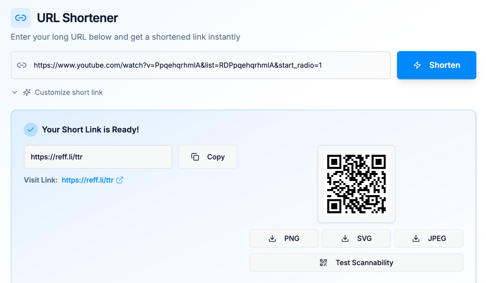Image resolution: width=486 pixels, height=283 pixels.
Task: Click the chevron left of Customize short link
Action: [14, 92]
